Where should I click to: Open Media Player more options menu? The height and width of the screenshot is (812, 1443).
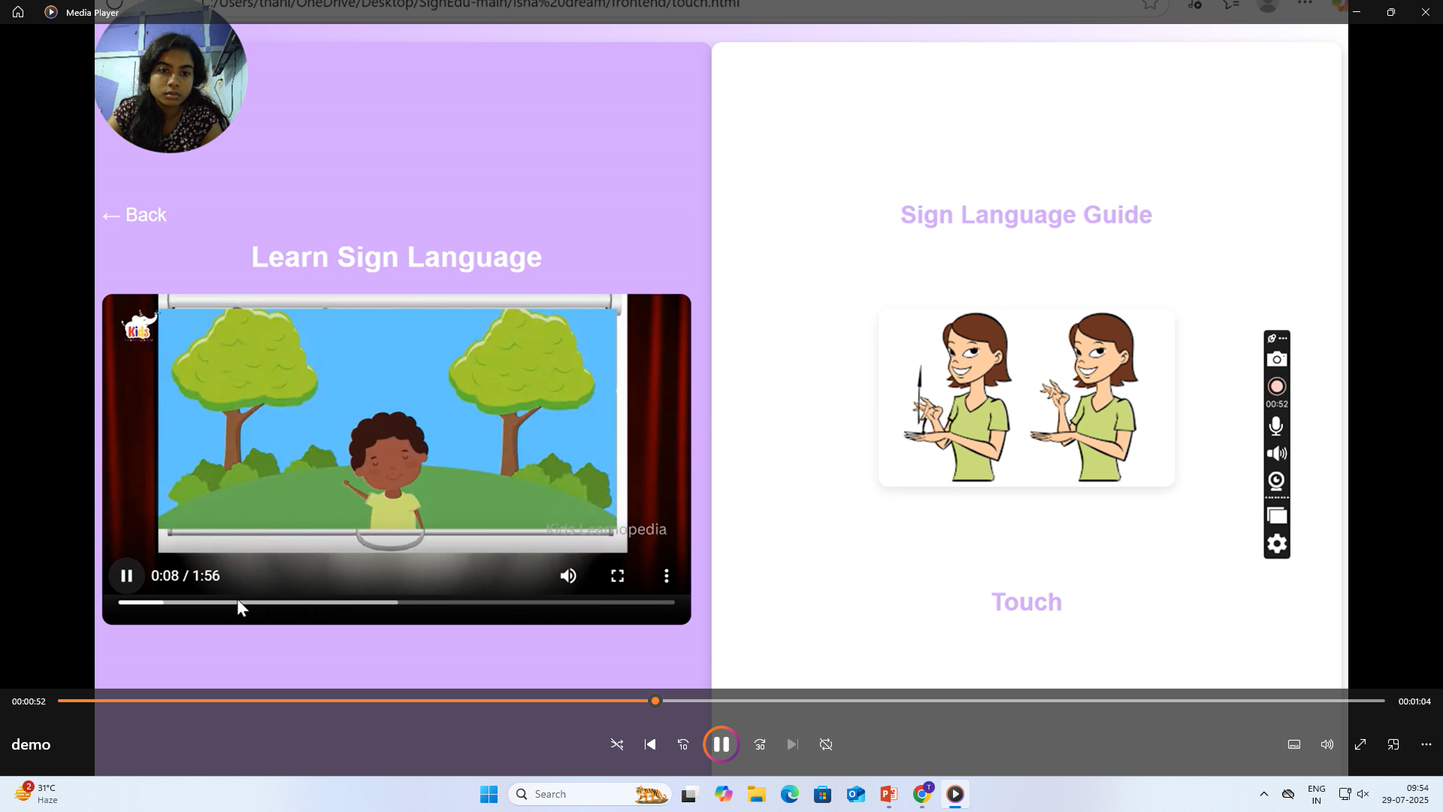click(1426, 744)
